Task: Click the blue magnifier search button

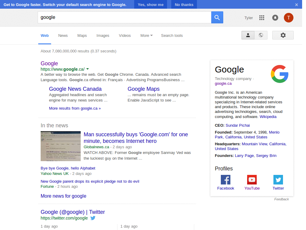Action: (x=217, y=17)
